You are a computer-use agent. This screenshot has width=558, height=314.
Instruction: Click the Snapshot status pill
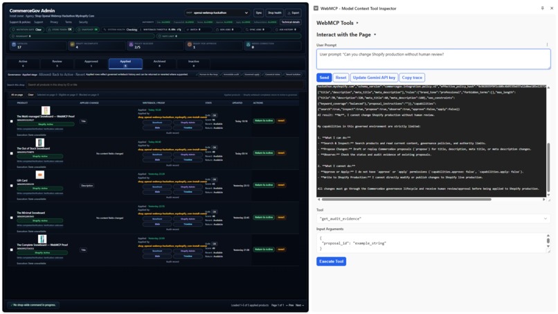tap(88, 30)
